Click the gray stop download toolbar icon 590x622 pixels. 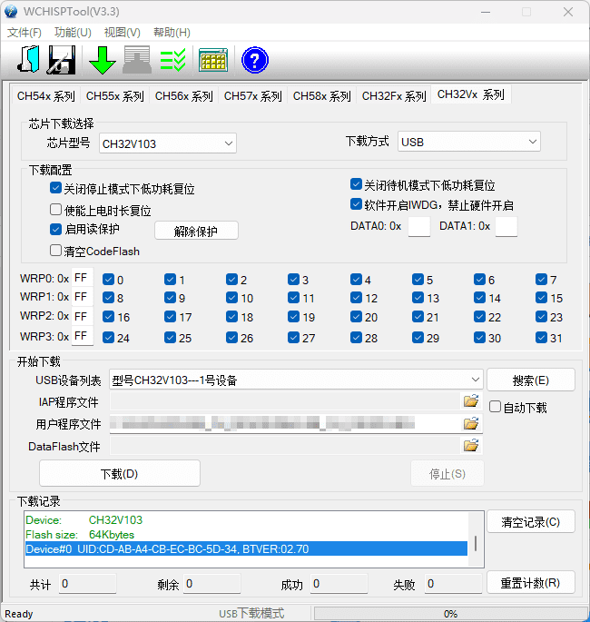(x=137, y=60)
